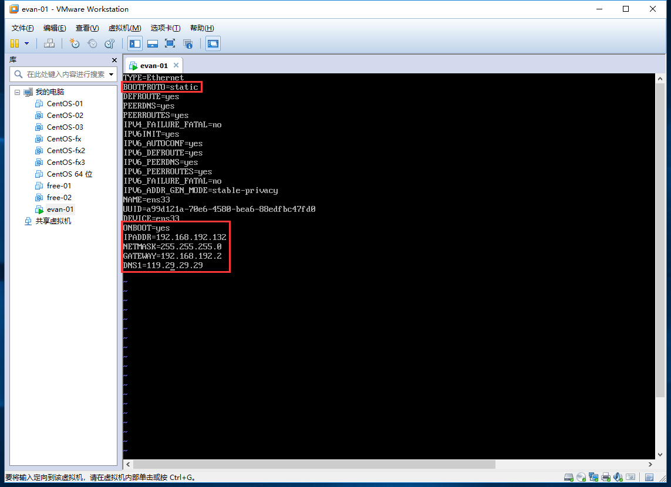
Task: Select the CentOS-fx virtual machine
Action: [x=64, y=139]
